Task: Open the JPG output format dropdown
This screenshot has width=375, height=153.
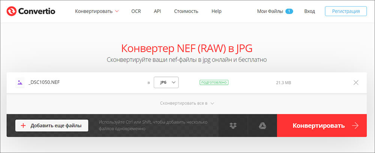Action: 166,82
